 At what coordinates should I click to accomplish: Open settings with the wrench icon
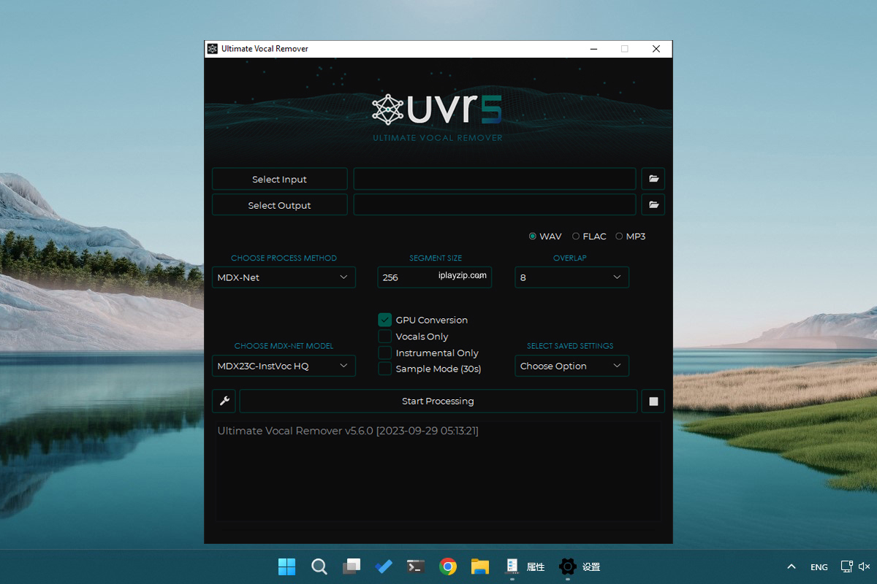point(224,401)
